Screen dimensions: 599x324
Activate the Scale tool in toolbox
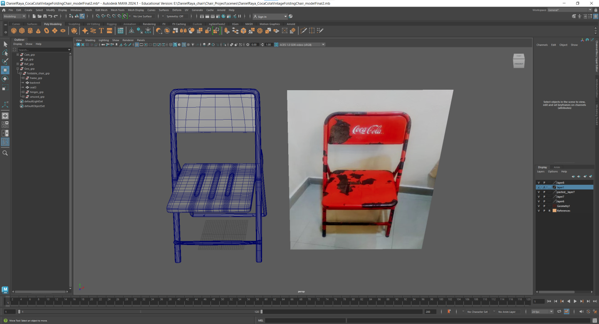(x=5, y=88)
